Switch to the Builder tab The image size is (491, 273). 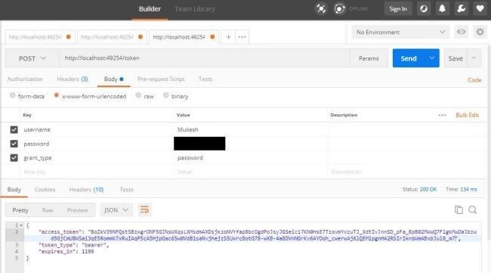click(x=150, y=9)
